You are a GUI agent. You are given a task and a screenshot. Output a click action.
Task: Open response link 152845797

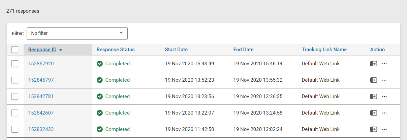pyautogui.click(x=41, y=80)
